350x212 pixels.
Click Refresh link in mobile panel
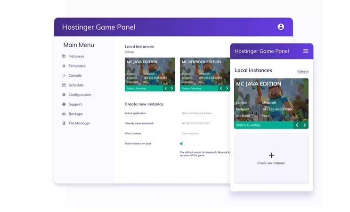(x=303, y=72)
